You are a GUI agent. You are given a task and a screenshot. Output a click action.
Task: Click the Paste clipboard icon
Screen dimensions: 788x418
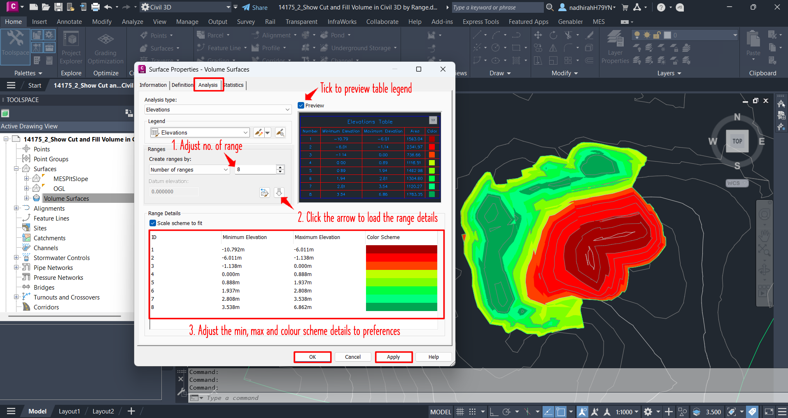753,43
